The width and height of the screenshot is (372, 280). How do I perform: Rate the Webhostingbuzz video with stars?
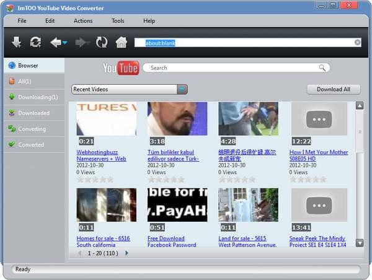click(95, 180)
